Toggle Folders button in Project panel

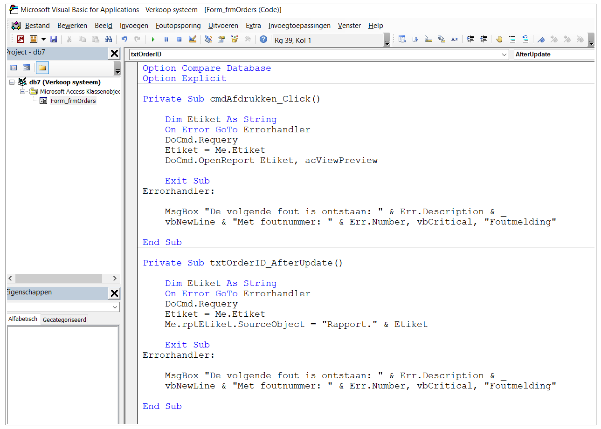coord(42,68)
